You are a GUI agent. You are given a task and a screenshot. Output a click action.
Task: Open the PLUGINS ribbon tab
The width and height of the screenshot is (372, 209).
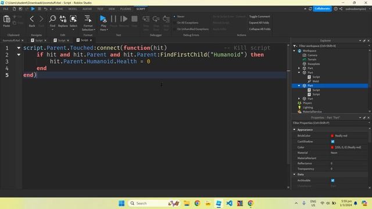(x=126, y=9)
